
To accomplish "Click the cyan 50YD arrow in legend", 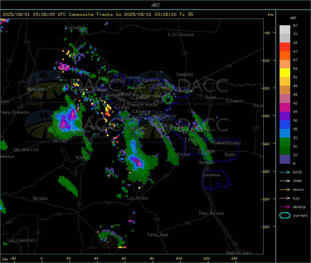I will pyautogui.click(x=285, y=172).
